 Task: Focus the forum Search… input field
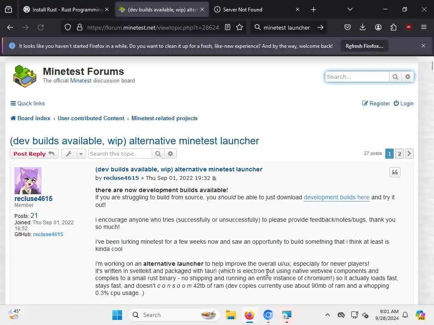coord(357,77)
